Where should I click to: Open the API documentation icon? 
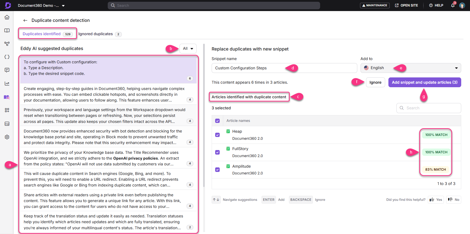tap(7, 57)
